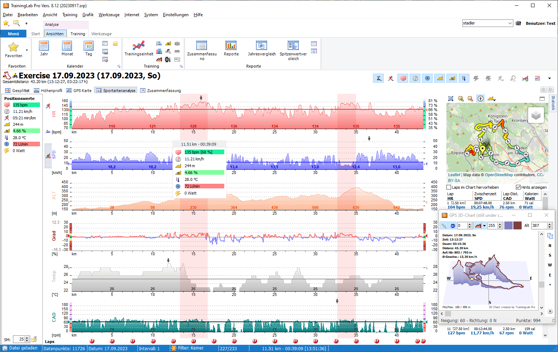558x352 pixels.
Task: Toggle the north-up arrow button above map
Action: (x=481, y=99)
